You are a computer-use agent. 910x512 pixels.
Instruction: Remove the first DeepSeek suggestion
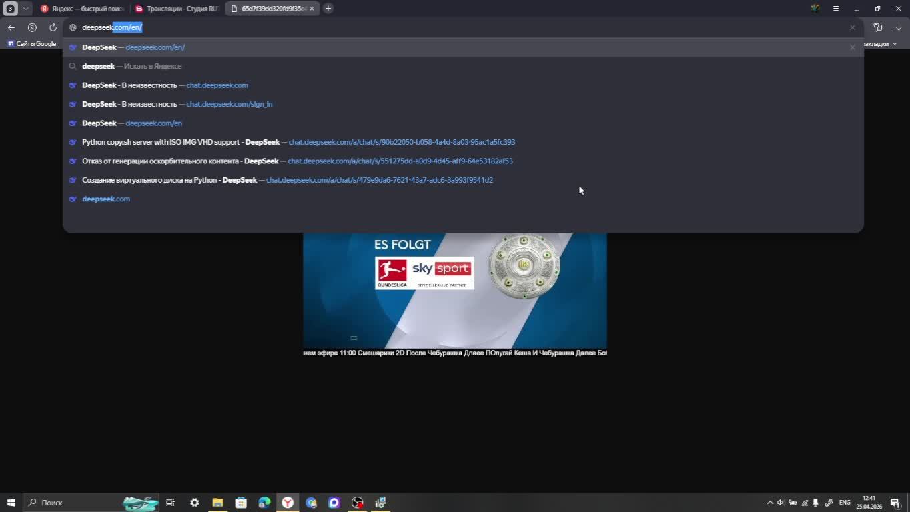[x=852, y=47]
